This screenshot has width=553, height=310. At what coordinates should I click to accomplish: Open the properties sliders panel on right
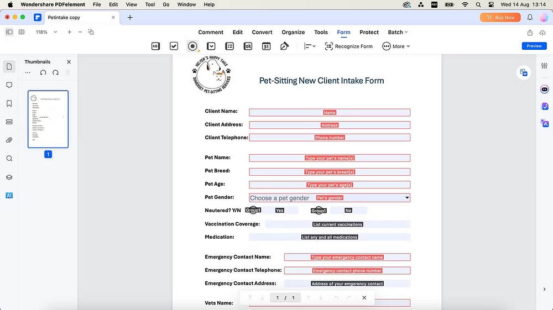click(x=544, y=66)
